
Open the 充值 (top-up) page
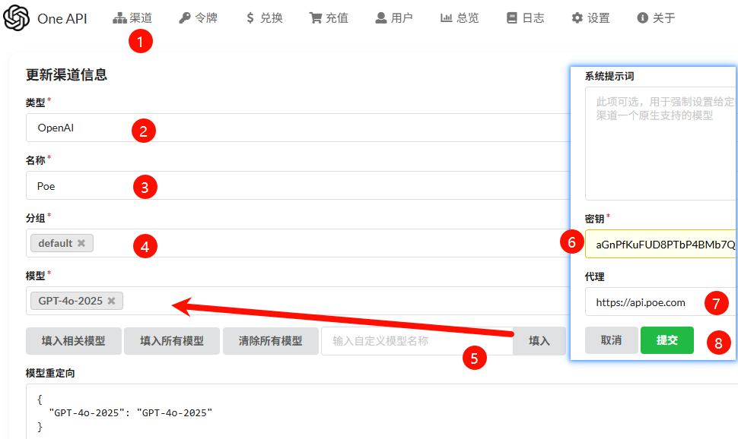(328, 17)
